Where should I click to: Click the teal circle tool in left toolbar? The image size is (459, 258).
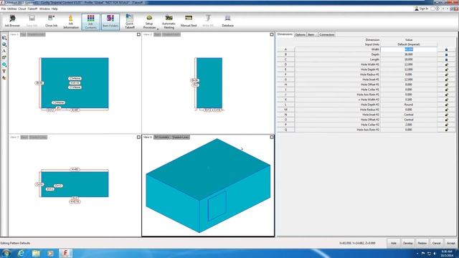coord(4,64)
